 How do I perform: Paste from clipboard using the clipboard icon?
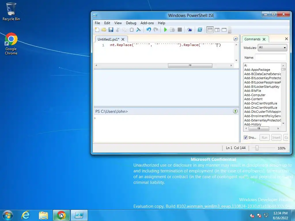coord(131,30)
